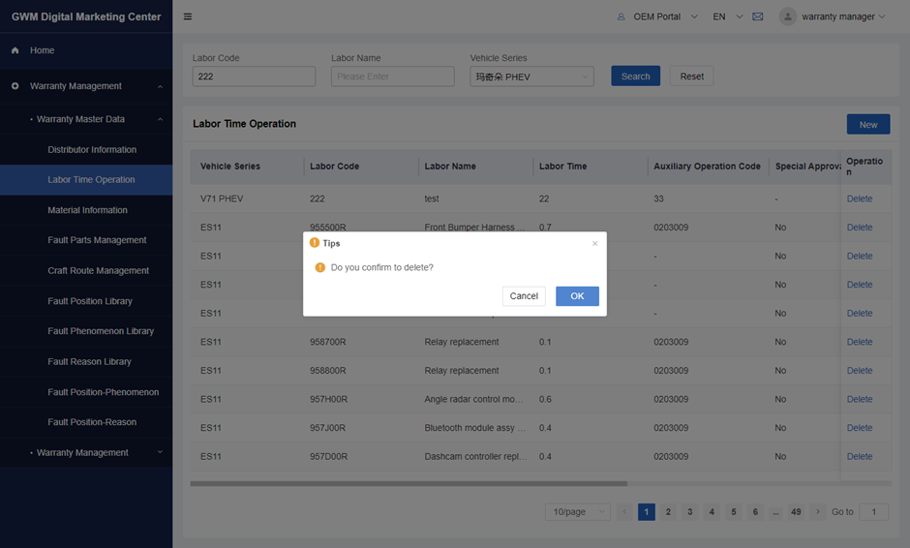The height and width of the screenshot is (548, 910).
Task: Click the 'test' labor name cell
Action: pos(432,198)
